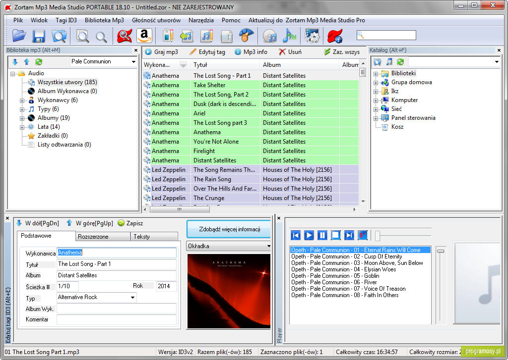Click the search icon in Katalog panel
Screen dimensions: 508x360
click(378, 62)
